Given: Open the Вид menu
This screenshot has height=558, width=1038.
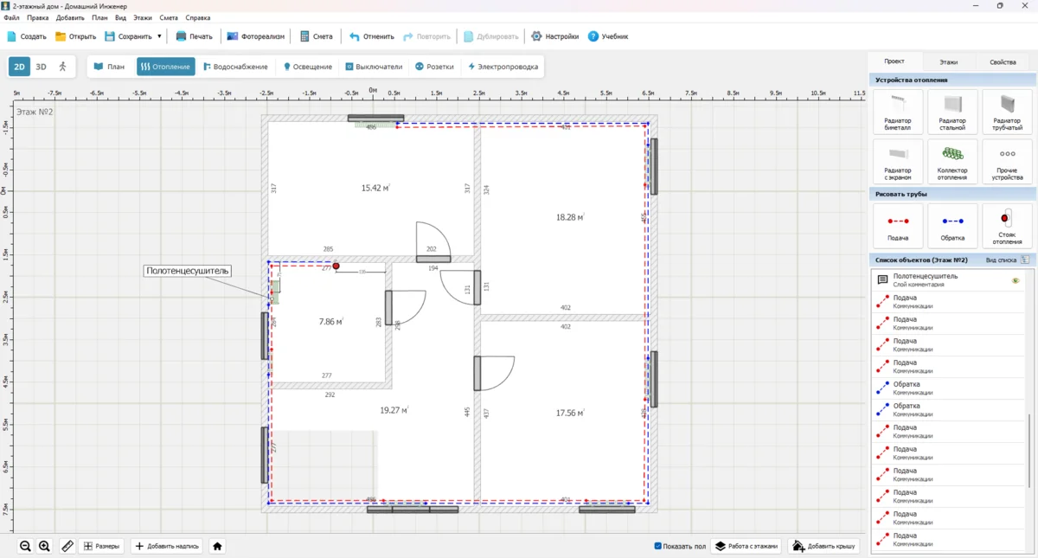Looking at the screenshot, I should (x=120, y=17).
